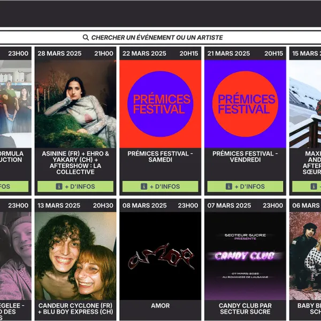
Task: Select title PRÉMICES FESTIVAL - SAMEDI
Action: [160, 157]
